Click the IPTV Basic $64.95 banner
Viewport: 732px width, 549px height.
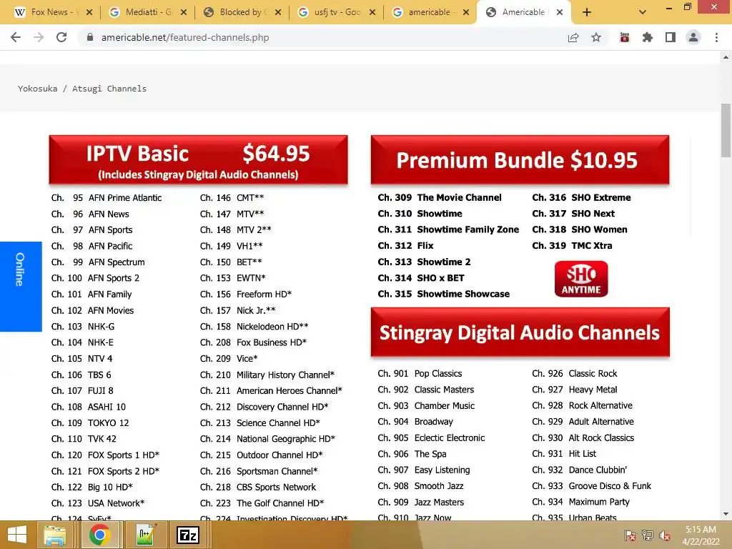pos(199,159)
